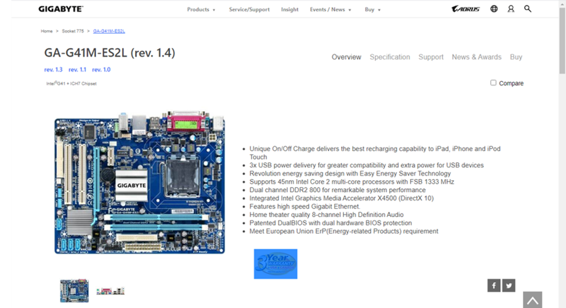Screen dimensions: 566x308
Task: Click the '8-channel High Definition Audio' bullet
Action: [x=326, y=215]
